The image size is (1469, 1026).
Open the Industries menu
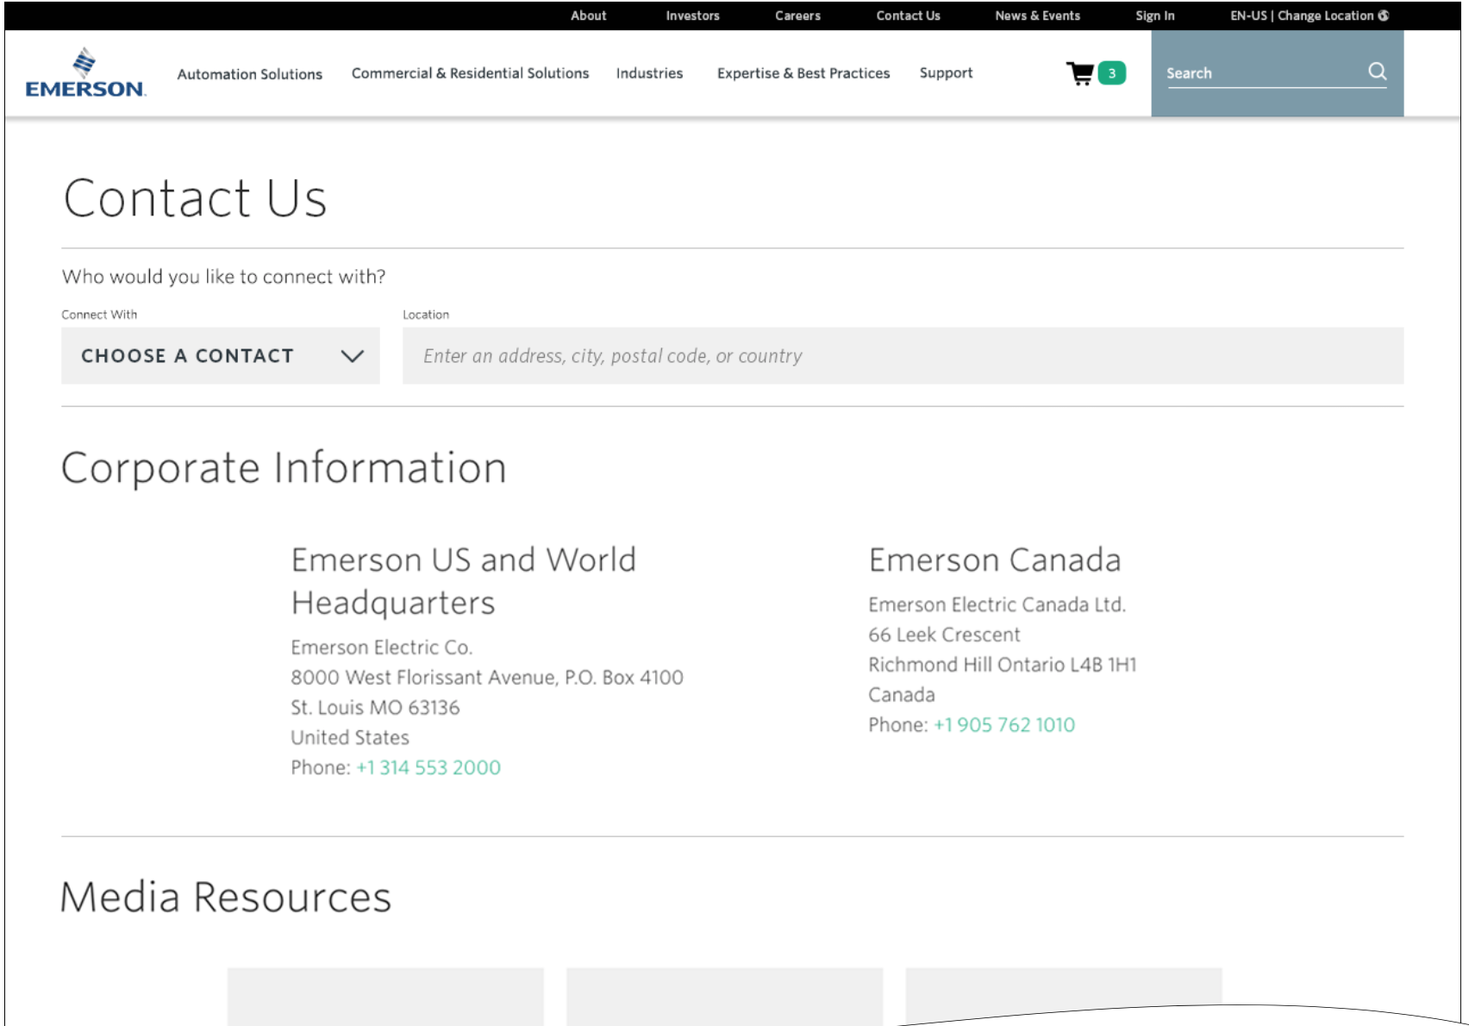tap(649, 73)
